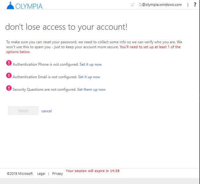Open the account menu showing olympia.windows.com email
Screen dimensions: 200x184
[156, 5]
